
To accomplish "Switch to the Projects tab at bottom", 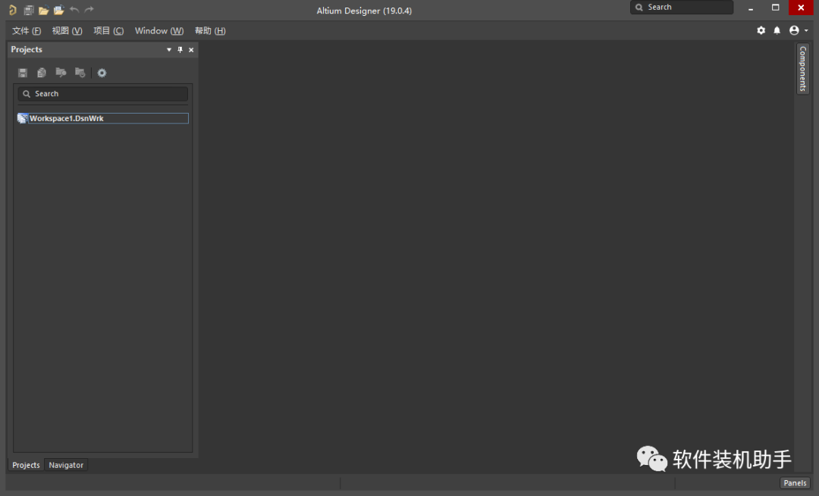I will [x=26, y=465].
